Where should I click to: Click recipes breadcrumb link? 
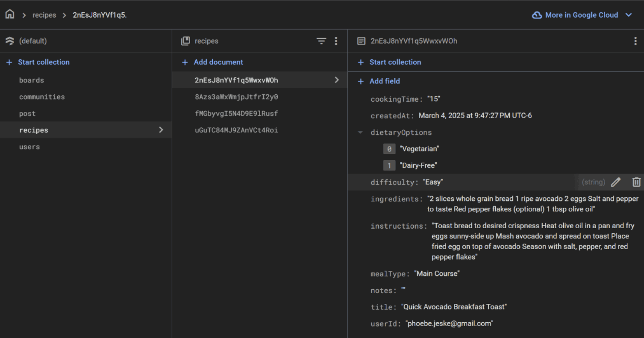click(44, 15)
